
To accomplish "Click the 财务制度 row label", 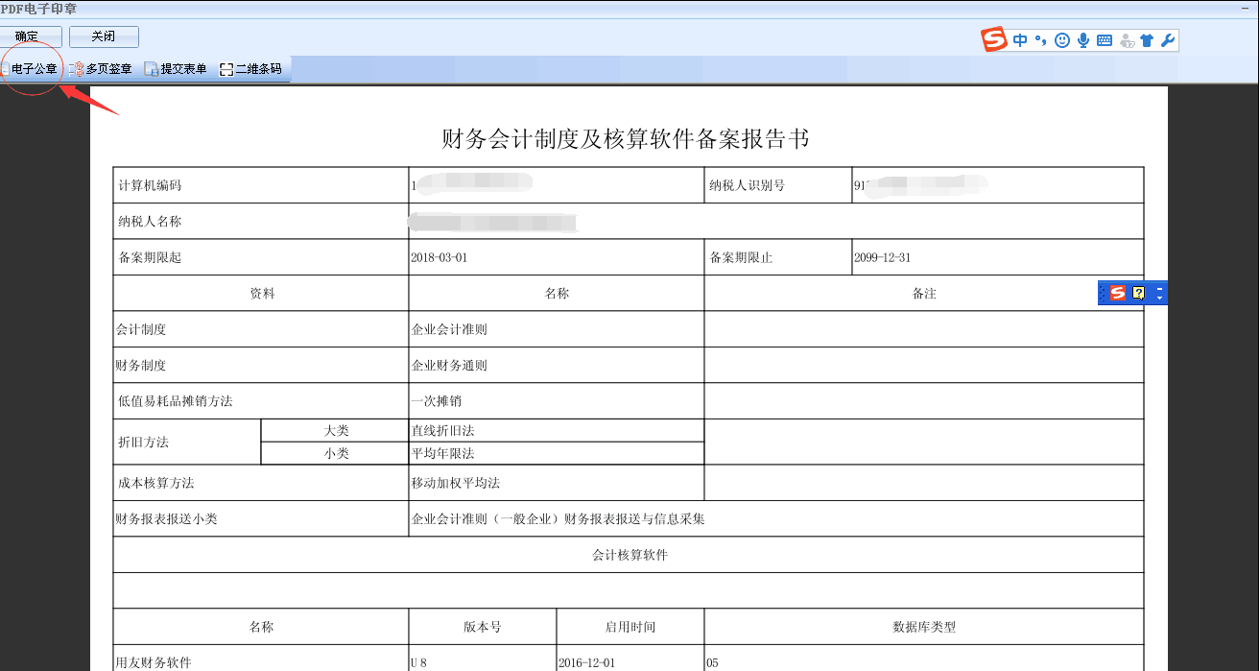I will click(261, 366).
